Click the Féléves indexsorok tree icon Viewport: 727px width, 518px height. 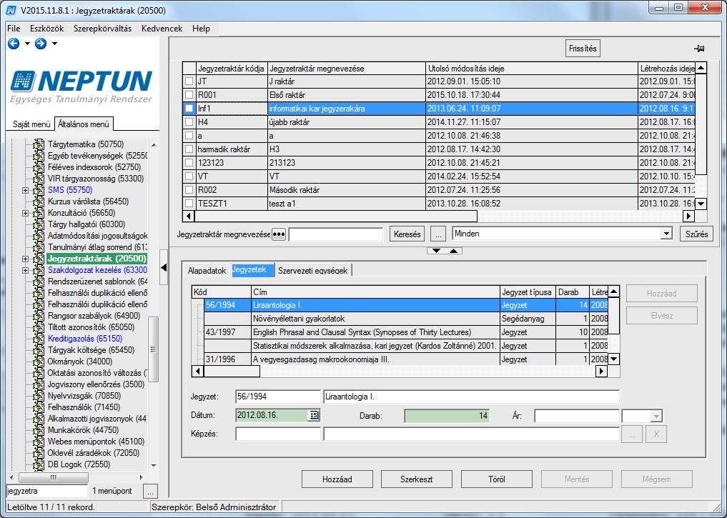39,167
